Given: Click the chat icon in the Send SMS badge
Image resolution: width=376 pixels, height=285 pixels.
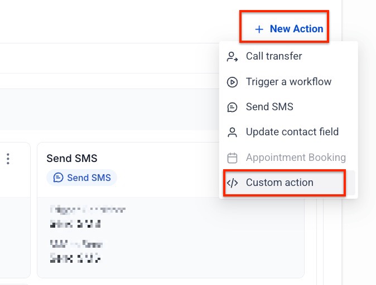Looking at the screenshot, I should (x=58, y=178).
